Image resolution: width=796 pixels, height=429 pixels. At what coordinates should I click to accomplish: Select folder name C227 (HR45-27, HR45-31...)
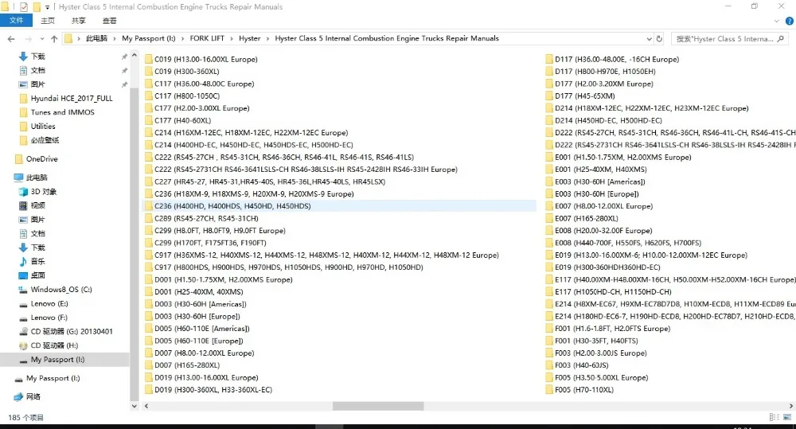click(270, 181)
